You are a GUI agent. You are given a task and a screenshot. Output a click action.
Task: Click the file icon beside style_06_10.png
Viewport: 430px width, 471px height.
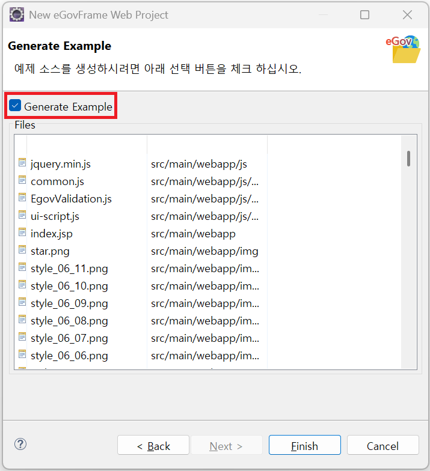tap(22, 285)
